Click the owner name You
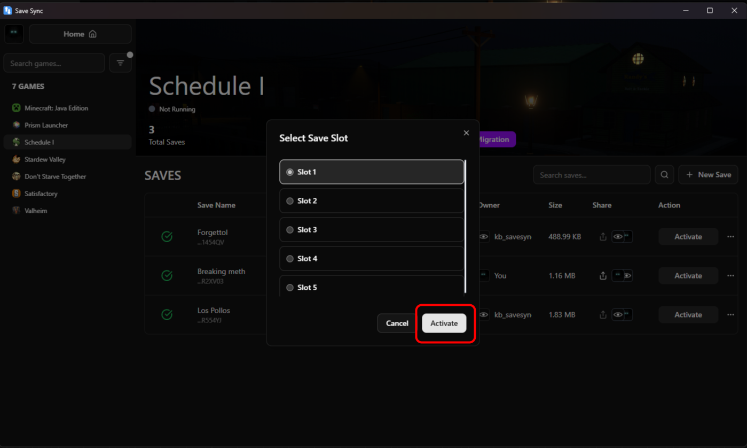Screen dimensions: 747x448 click(500, 275)
